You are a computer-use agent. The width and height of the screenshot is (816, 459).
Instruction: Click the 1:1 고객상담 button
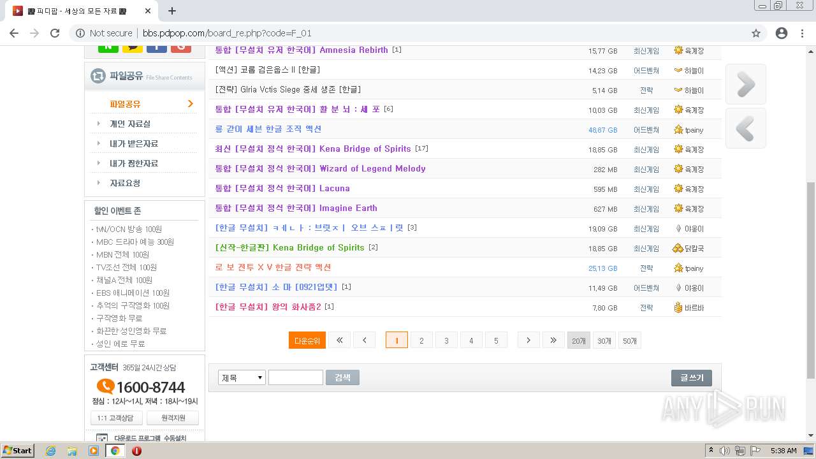[x=116, y=418]
